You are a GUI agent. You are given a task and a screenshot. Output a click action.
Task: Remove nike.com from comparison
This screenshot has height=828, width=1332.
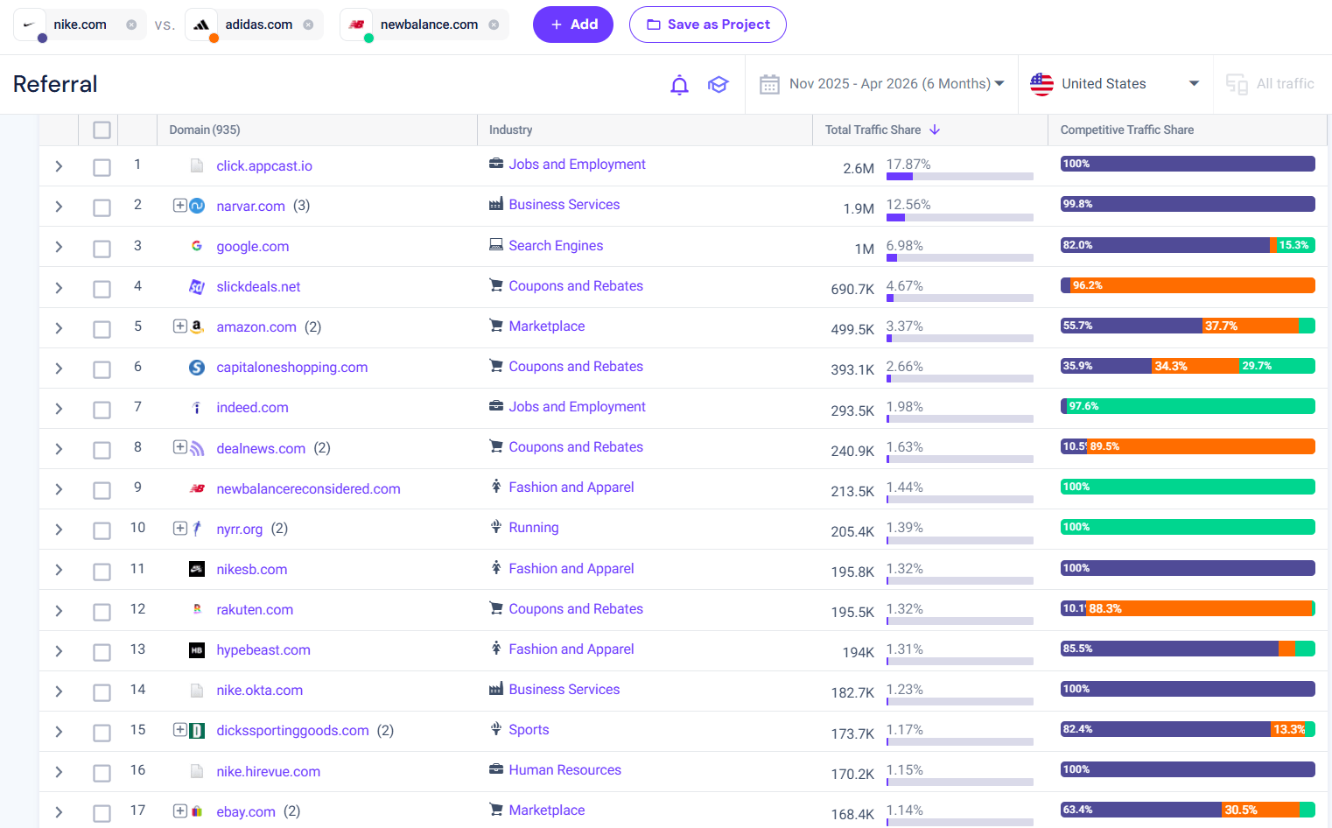coord(131,25)
